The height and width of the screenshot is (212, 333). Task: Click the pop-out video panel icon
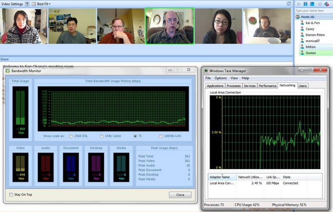point(289,4)
